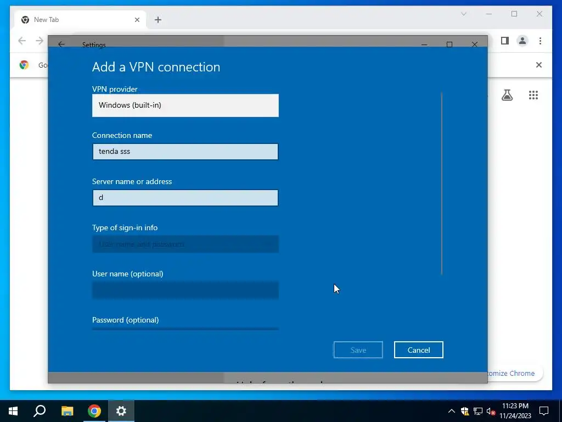
Task: Click Chrome's back navigation arrow
Action: point(22,41)
